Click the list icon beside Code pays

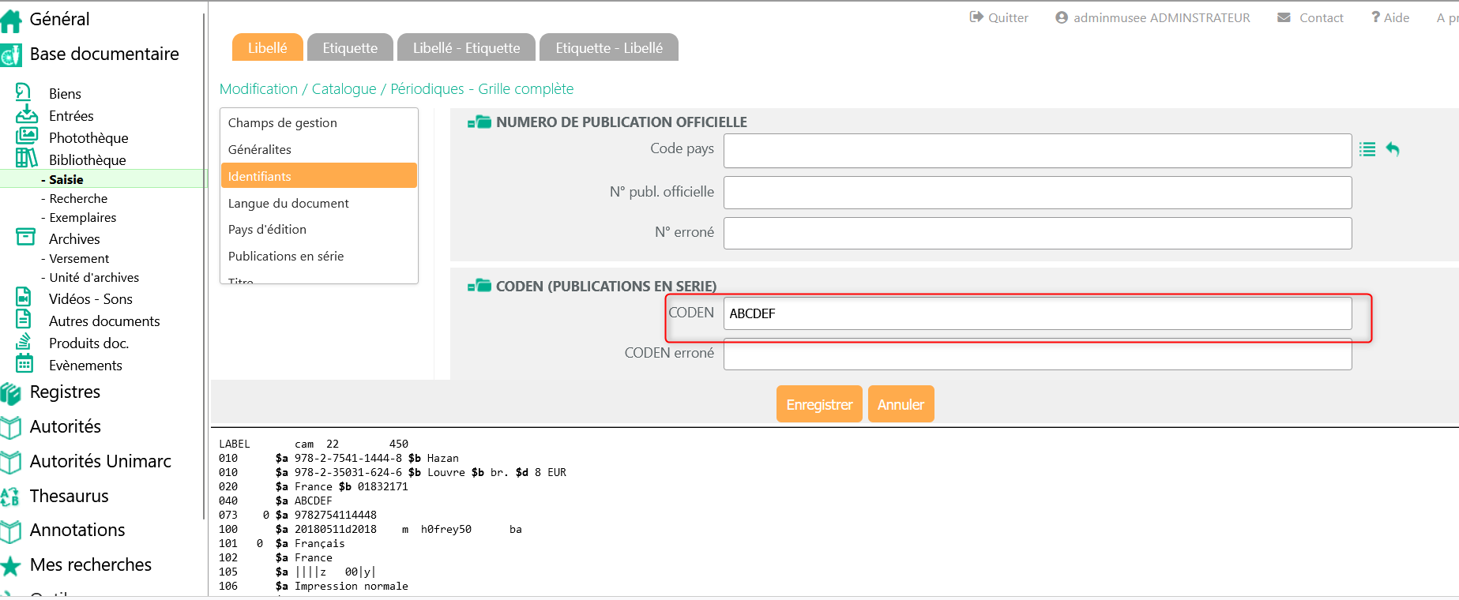click(1367, 149)
